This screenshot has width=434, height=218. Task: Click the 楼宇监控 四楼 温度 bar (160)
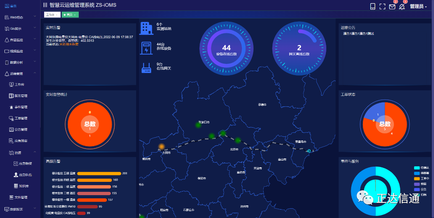click(x=94, y=180)
